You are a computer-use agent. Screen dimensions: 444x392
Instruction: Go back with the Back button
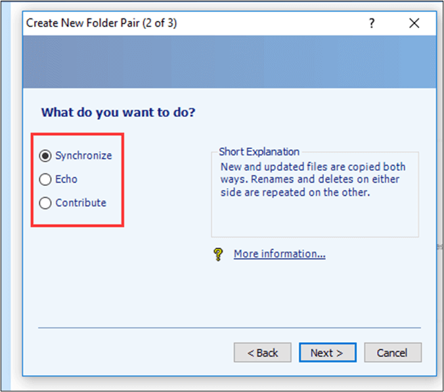tap(262, 353)
